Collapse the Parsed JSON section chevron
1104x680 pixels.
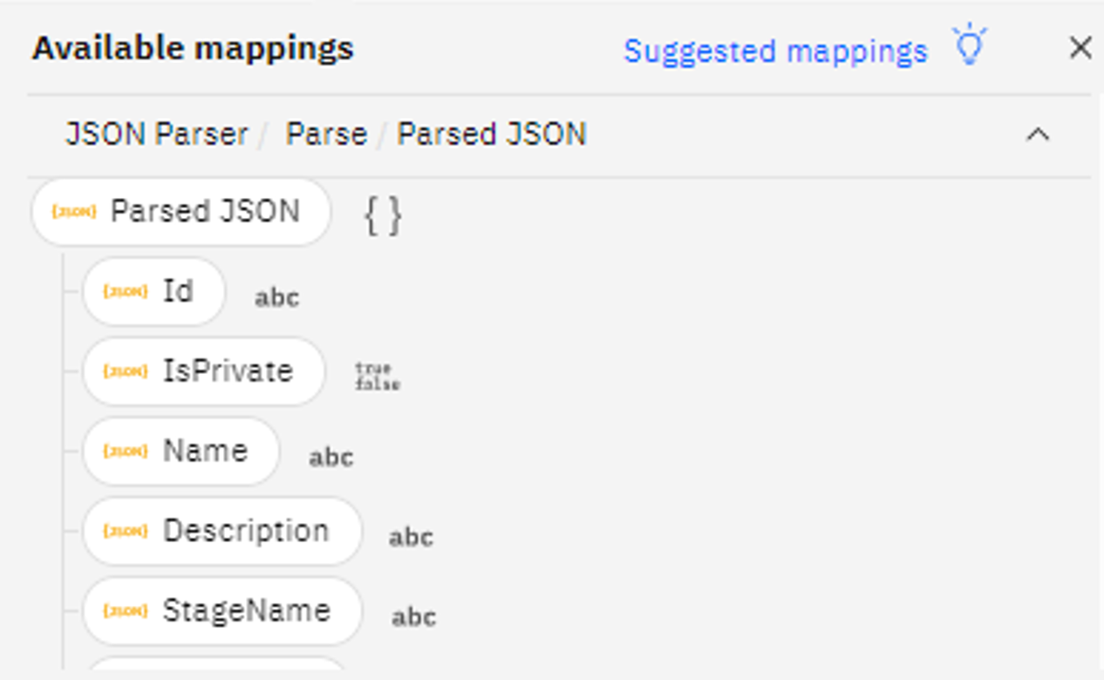click(x=1038, y=134)
